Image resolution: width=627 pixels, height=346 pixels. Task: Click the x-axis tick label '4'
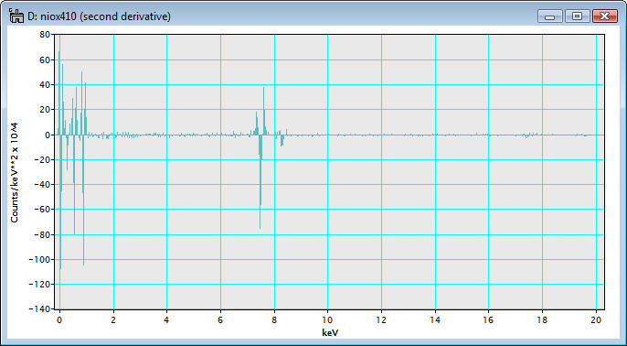coord(166,319)
